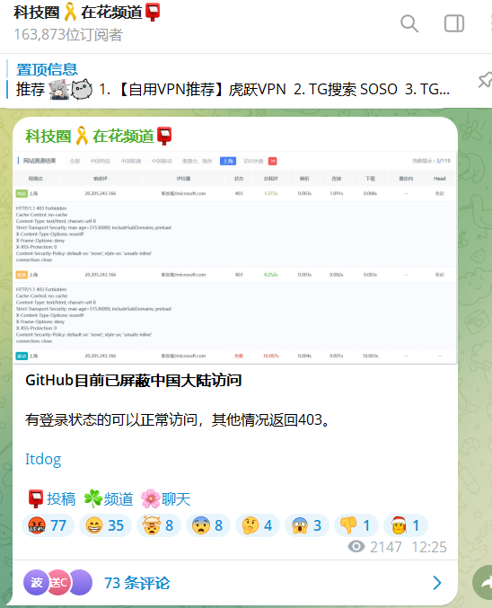React with the thumbs down (1)

(x=356, y=525)
